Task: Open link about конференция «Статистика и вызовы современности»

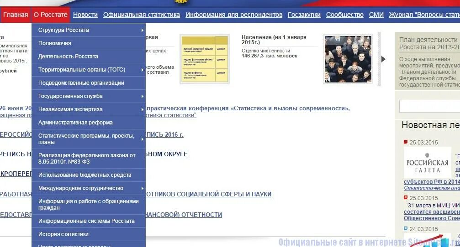Action: [248, 108]
